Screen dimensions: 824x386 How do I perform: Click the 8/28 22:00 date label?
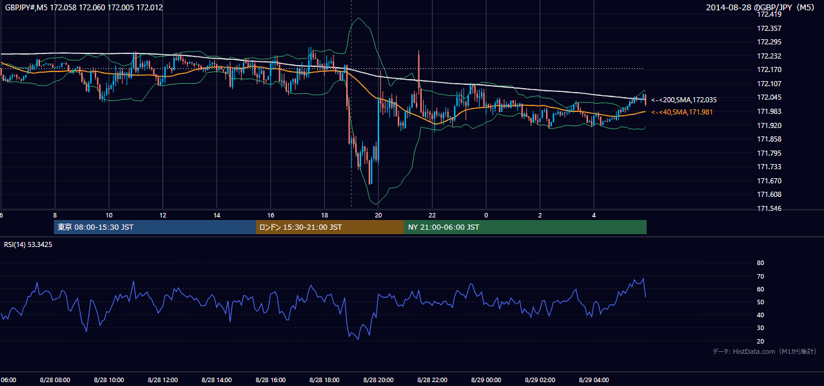tap(432, 380)
